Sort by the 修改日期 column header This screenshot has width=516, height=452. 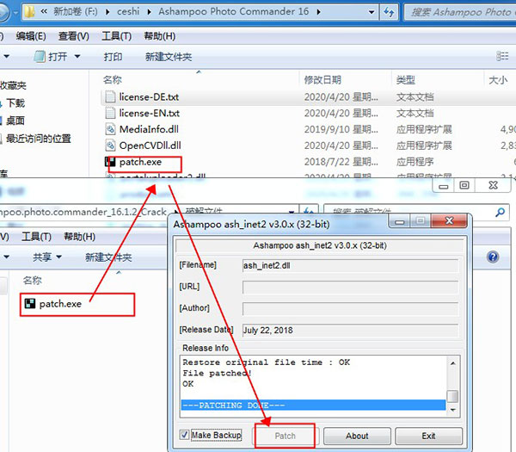coord(322,80)
